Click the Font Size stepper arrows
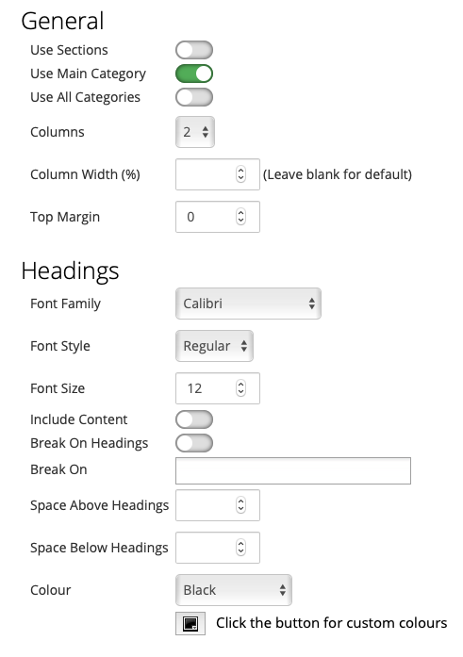The image size is (463, 657). point(240,388)
